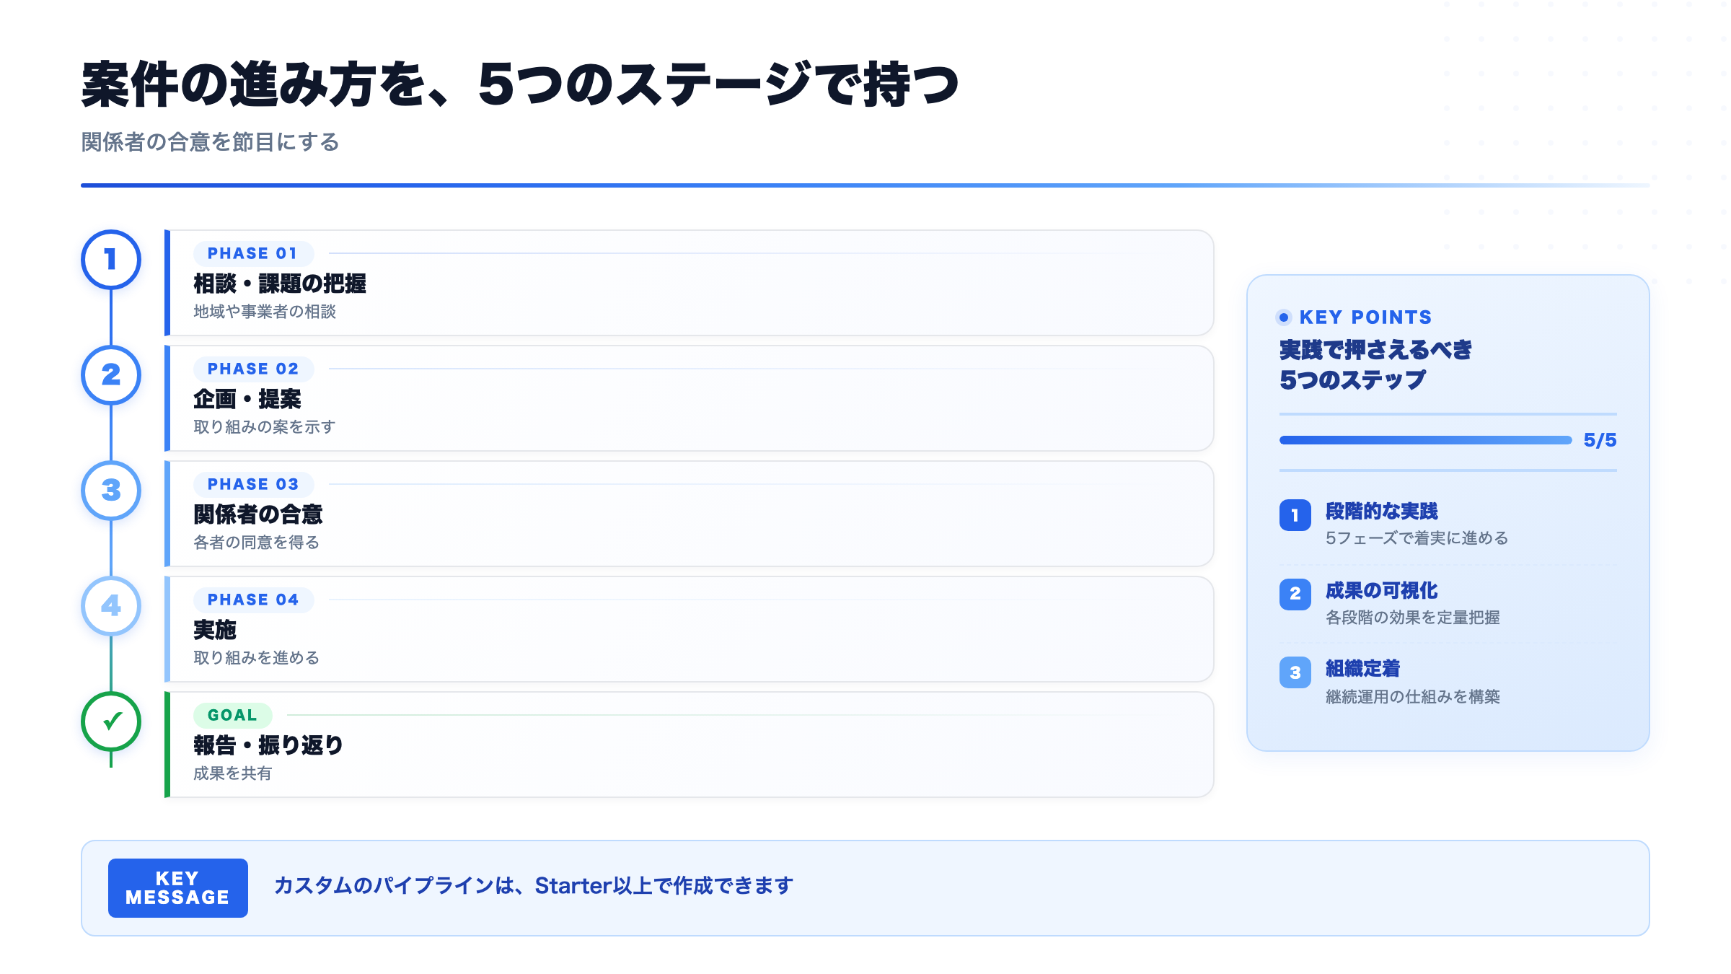Click the step 1 circle icon
Image resolution: width=1731 pixels, height=974 pixels.
(111, 260)
